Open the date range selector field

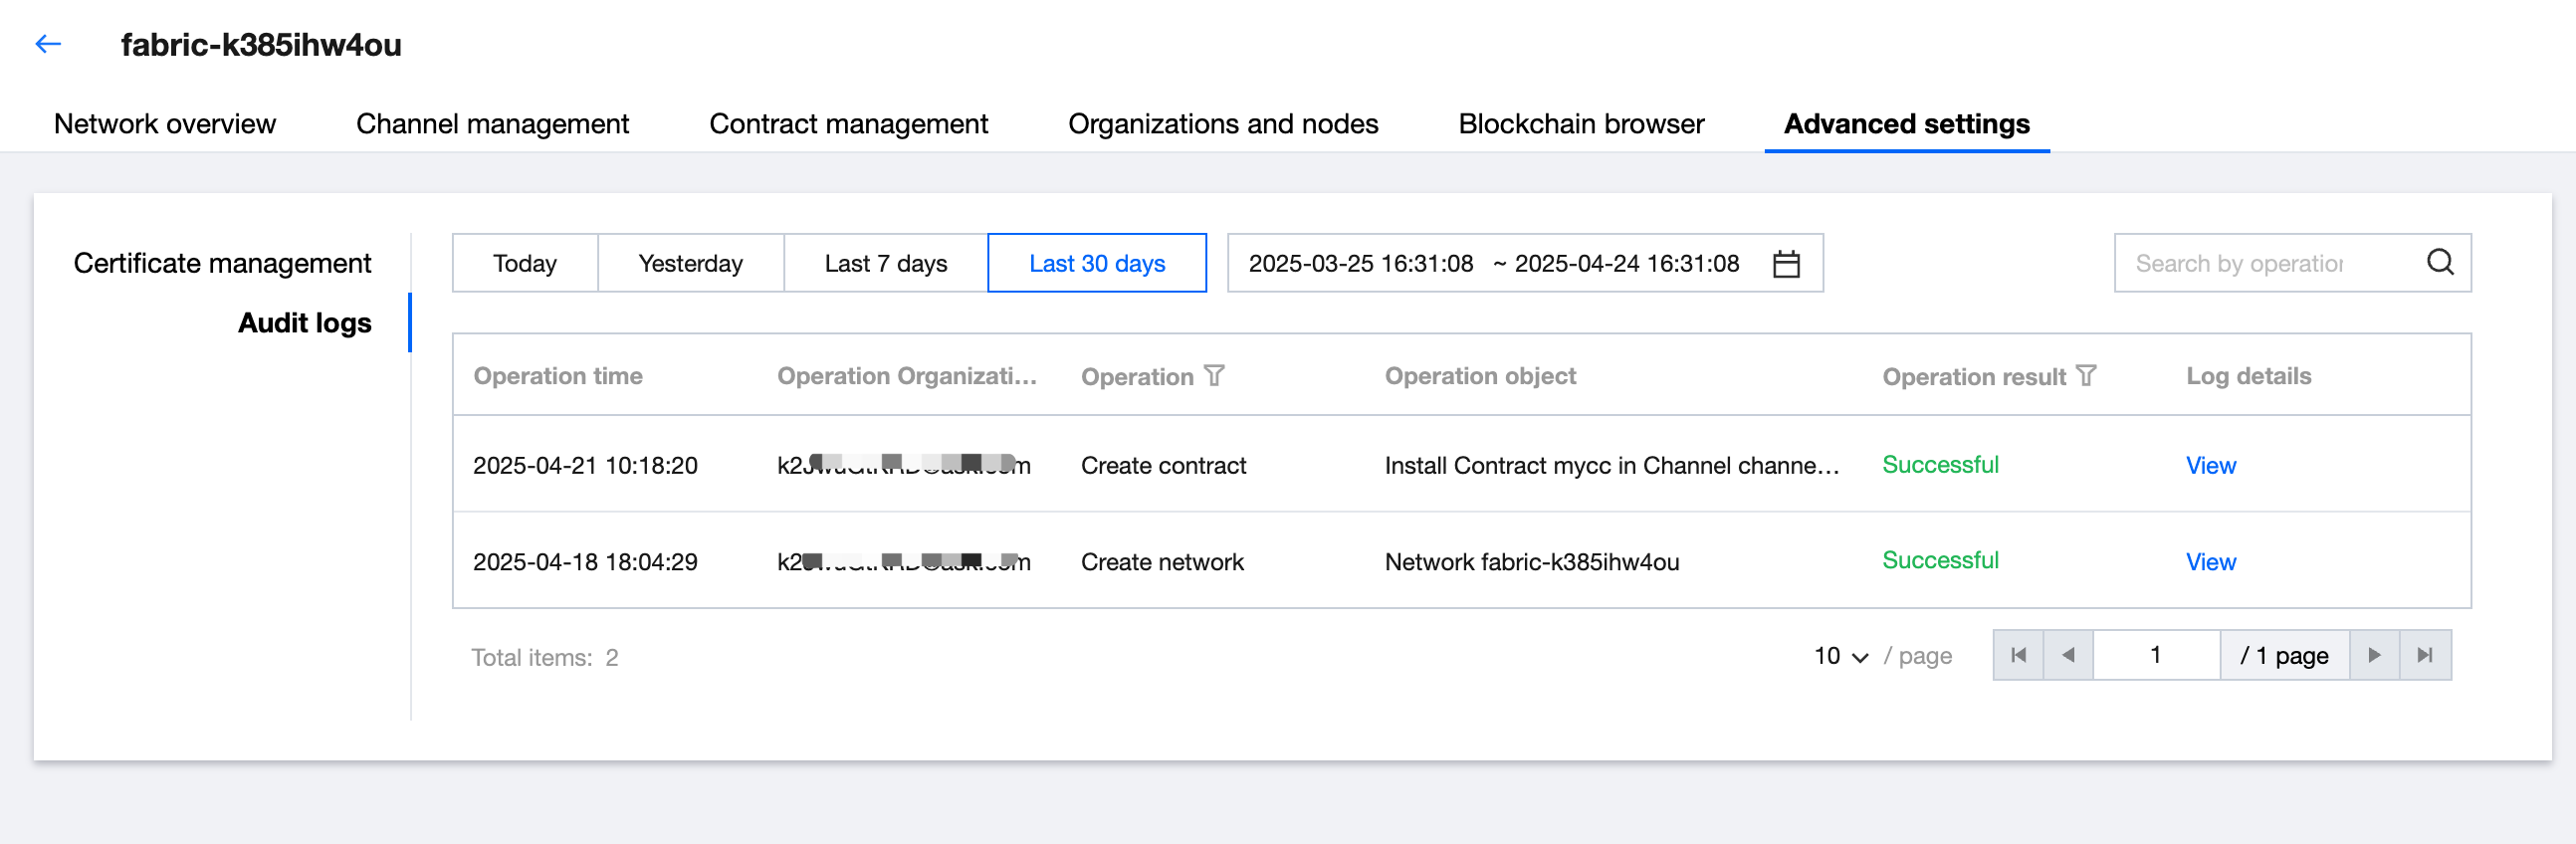1494,263
